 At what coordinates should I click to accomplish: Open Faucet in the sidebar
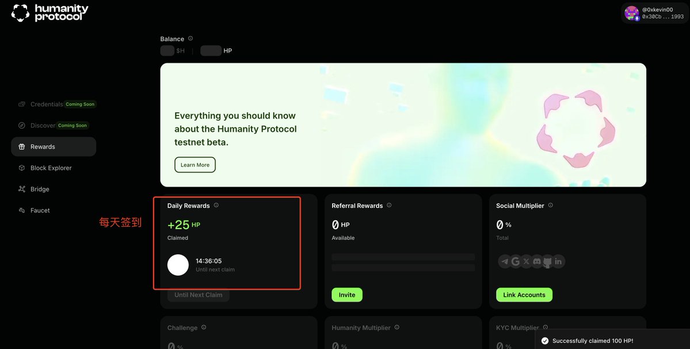(x=40, y=210)
